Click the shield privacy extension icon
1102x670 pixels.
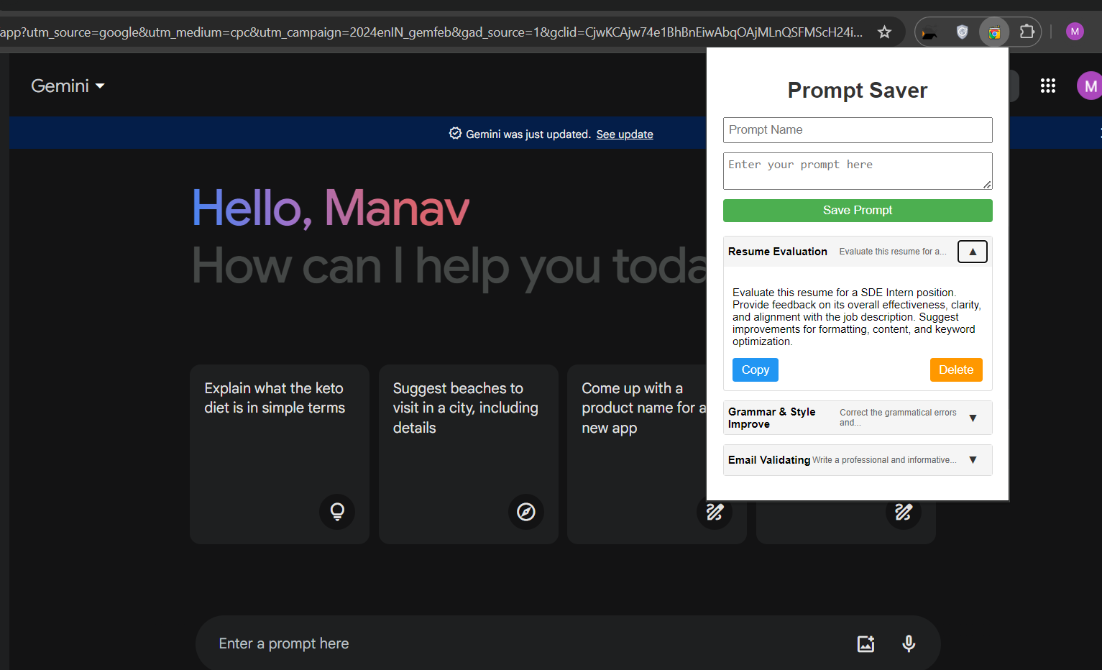[x=962, y=32]
